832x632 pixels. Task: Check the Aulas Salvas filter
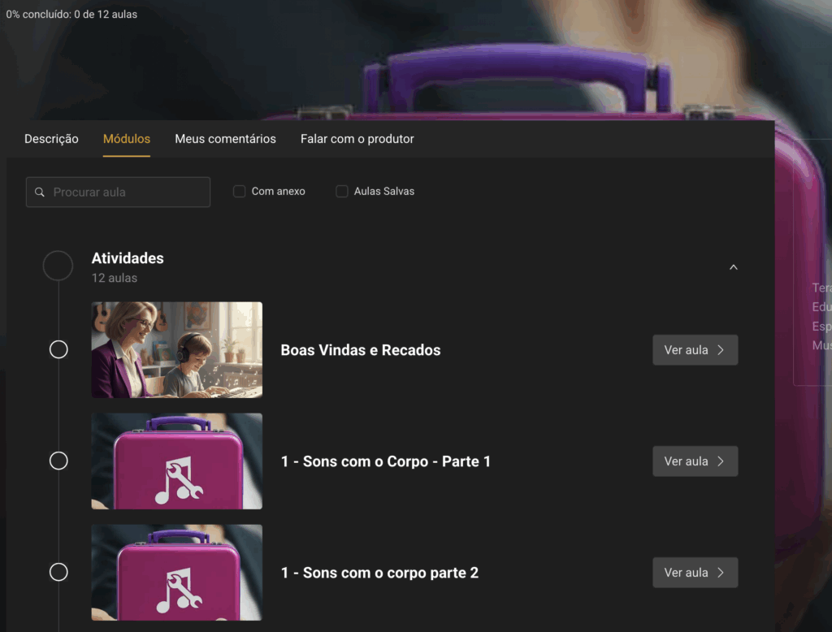342,192
